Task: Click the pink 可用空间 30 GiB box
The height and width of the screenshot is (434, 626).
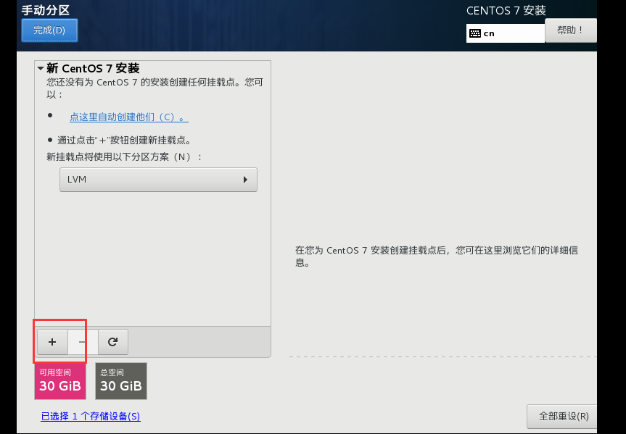Action: click(60, 381)
